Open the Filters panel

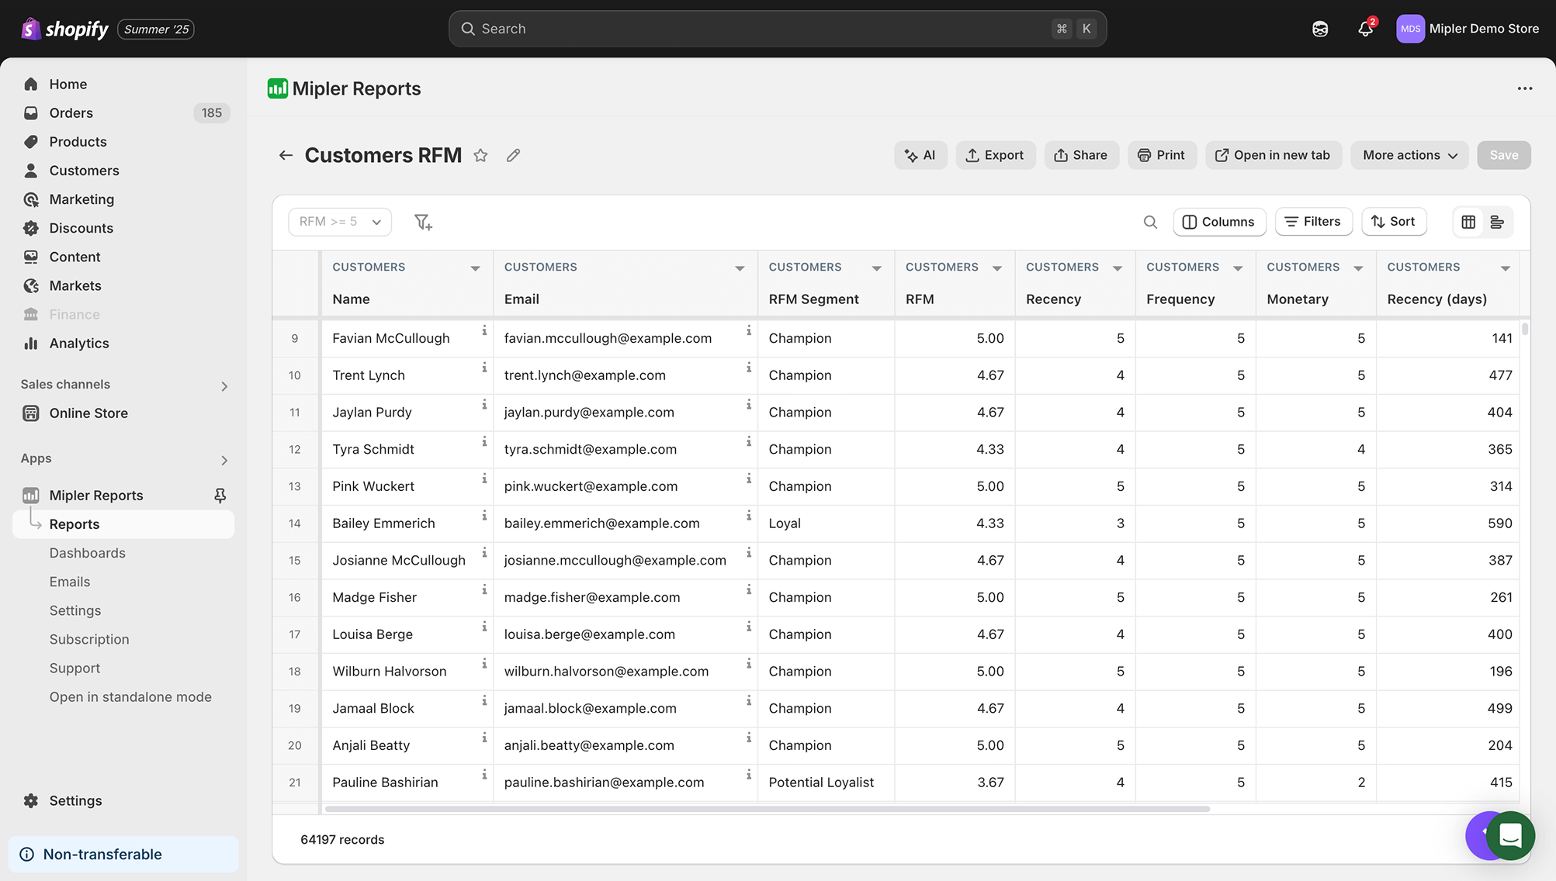coord(1313,222)
